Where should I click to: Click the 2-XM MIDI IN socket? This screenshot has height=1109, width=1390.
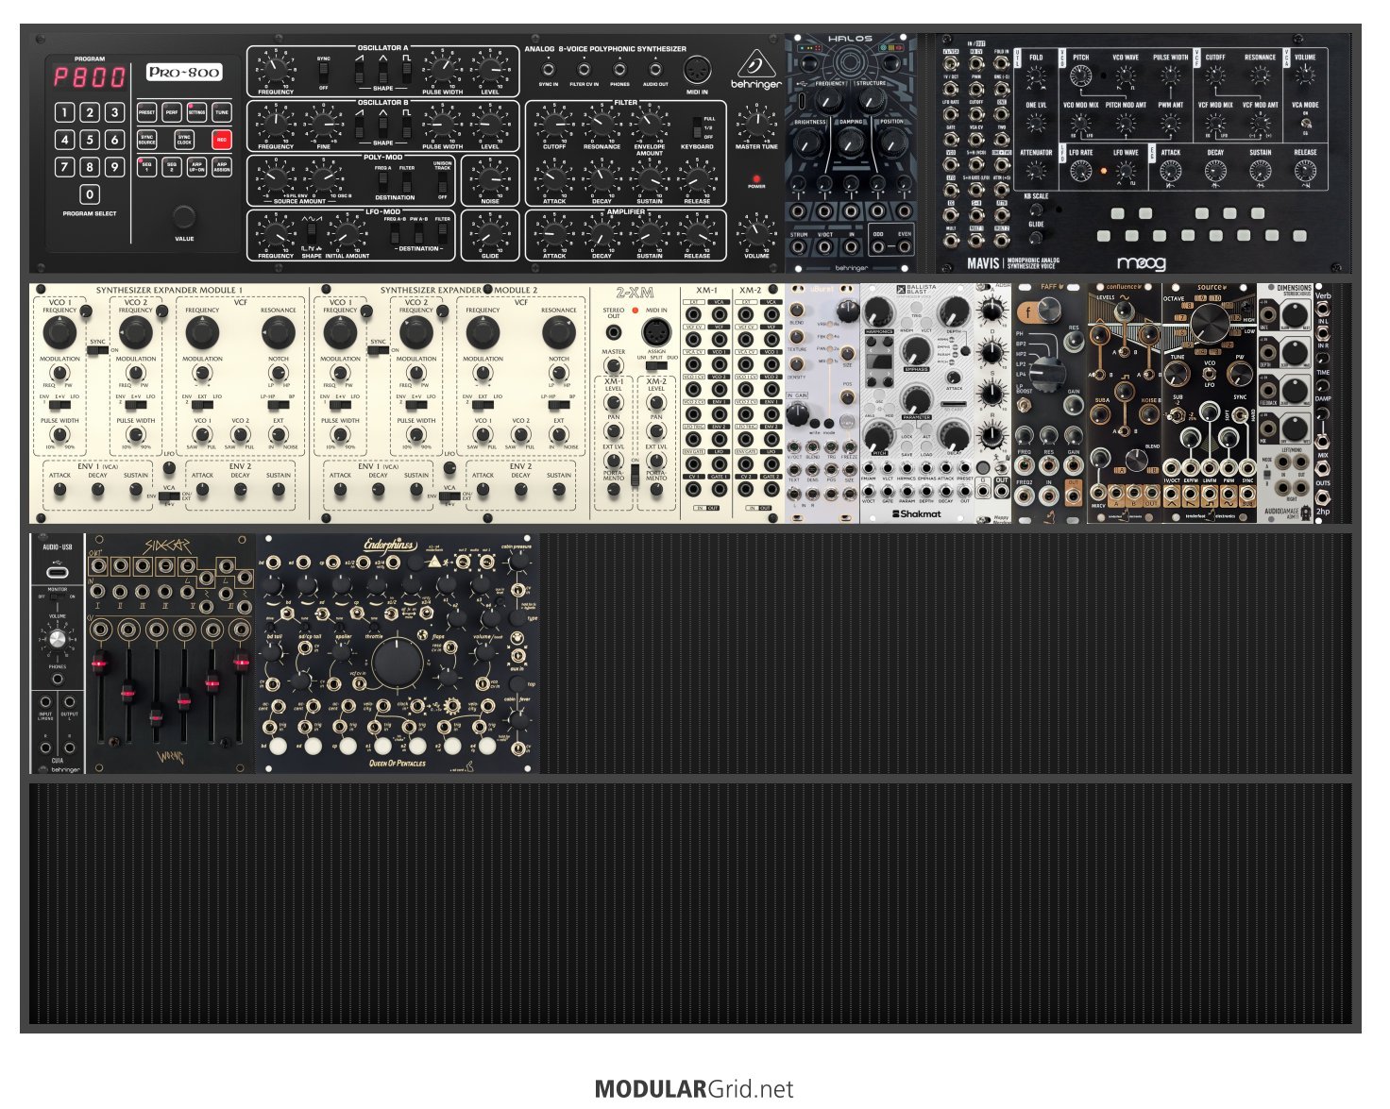(655, 333)
